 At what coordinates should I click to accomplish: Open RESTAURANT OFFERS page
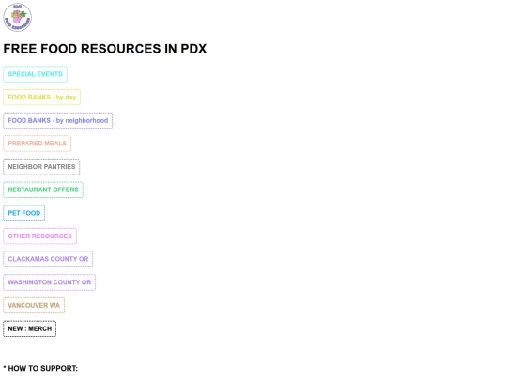(x=43, y=190)
